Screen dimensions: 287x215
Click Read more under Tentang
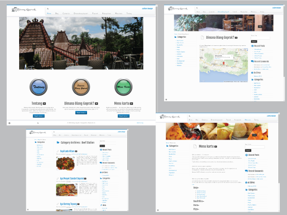click(x=39, y=116)
